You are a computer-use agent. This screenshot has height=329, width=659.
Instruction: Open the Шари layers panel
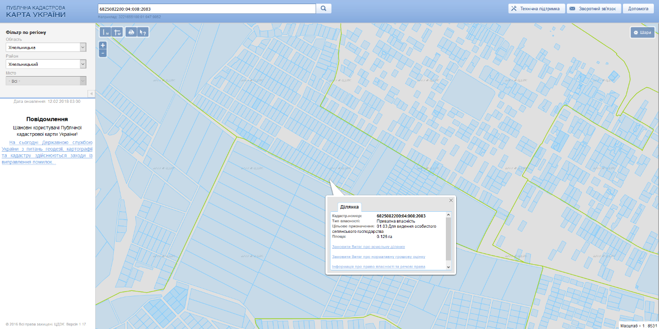[x=643, y=32]
